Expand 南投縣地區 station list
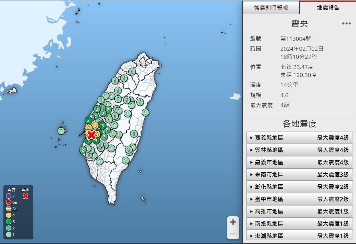Screen dimensions: 356x244 pyautogui.click(x=300, y=224)
